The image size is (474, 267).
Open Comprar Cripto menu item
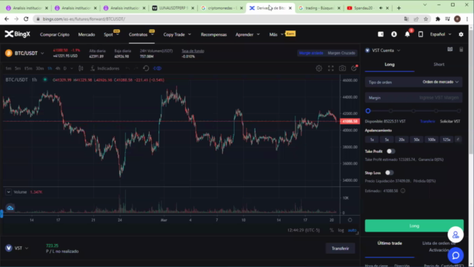tap(55, 35)
